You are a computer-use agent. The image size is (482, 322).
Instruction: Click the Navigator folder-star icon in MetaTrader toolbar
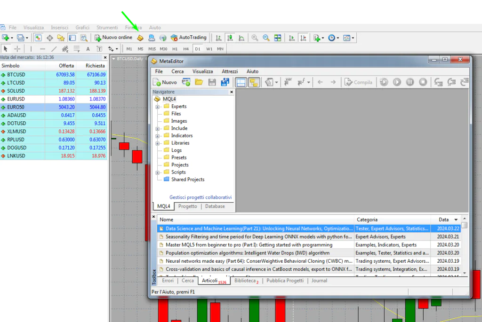[61, 38]
